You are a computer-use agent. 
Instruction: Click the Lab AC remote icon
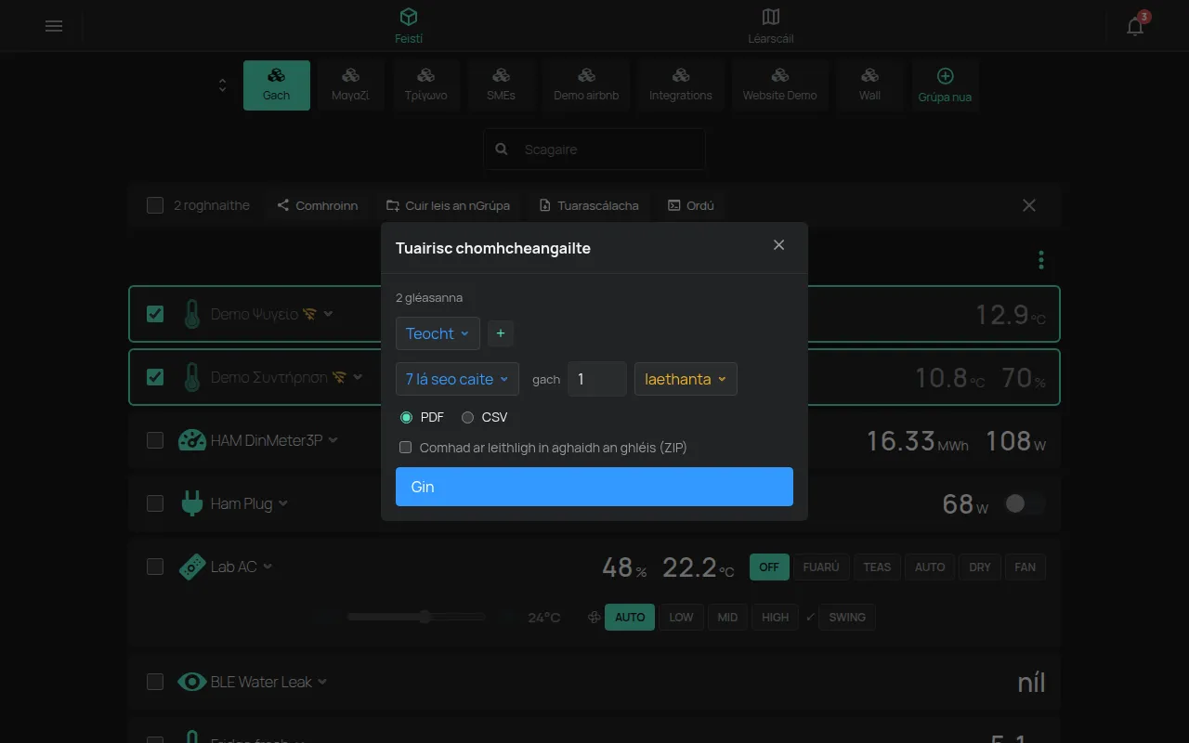pos(192,567)
